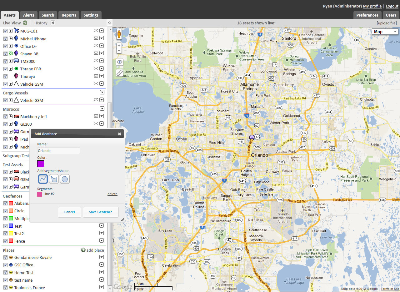
Task: Open the envelope icon next to MCG-101
Action: point(96,31)
